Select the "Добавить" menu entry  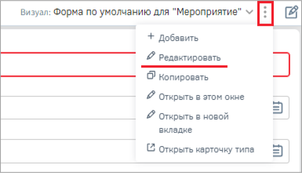pyautogui.click(x=178, y=38)
